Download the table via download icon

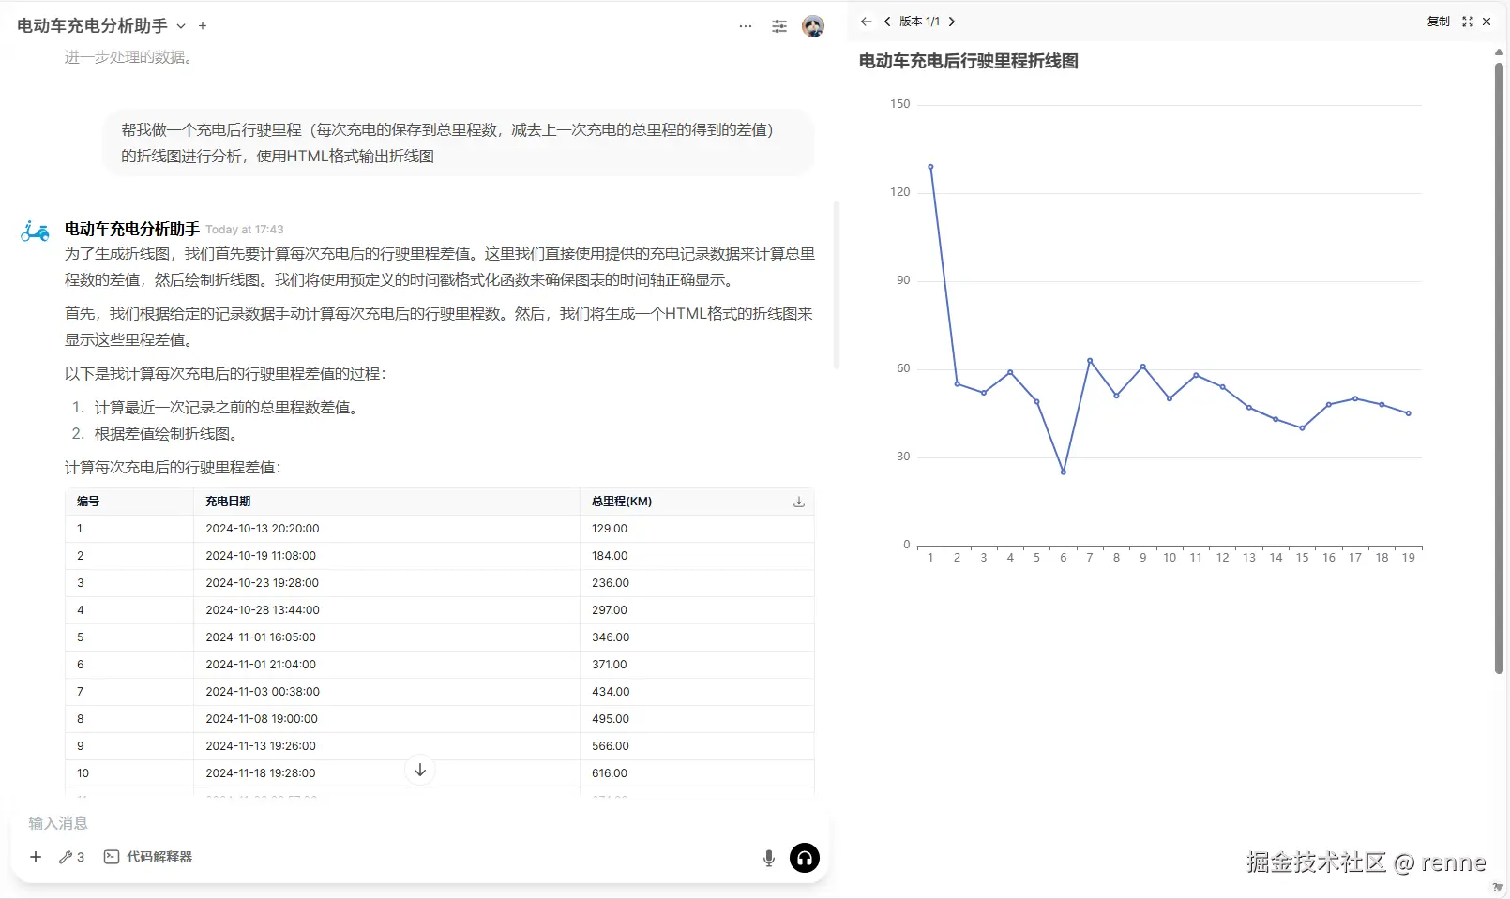pos(799,502)
